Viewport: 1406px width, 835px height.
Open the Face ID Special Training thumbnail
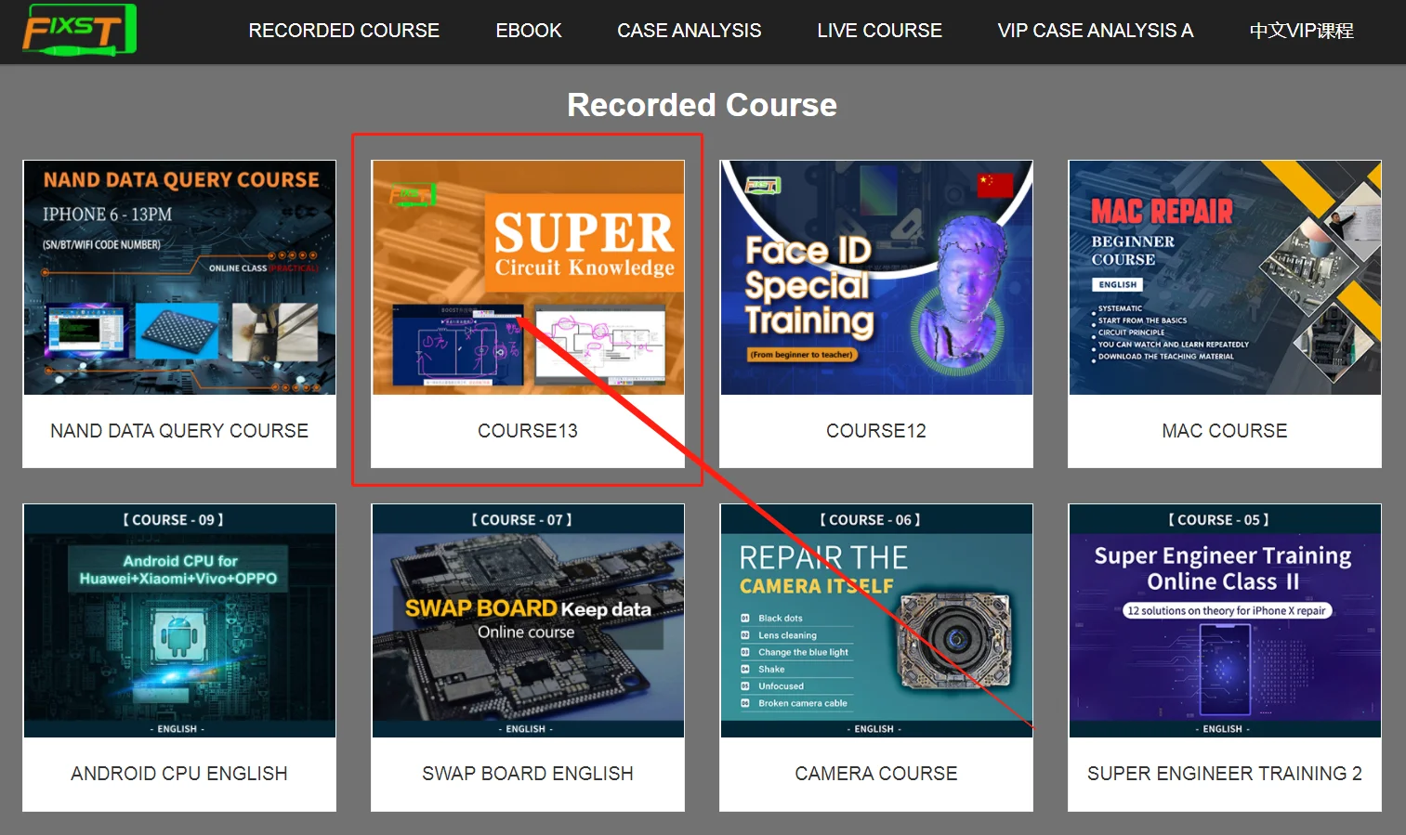[876, 278]
